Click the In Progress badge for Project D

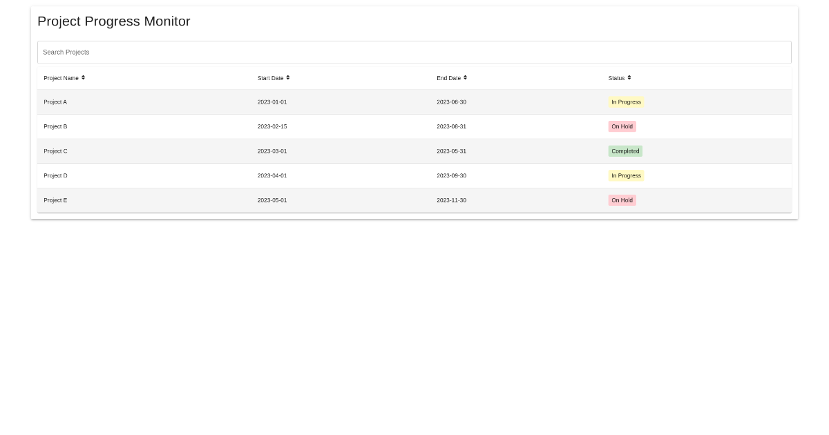tap(626, 175)
